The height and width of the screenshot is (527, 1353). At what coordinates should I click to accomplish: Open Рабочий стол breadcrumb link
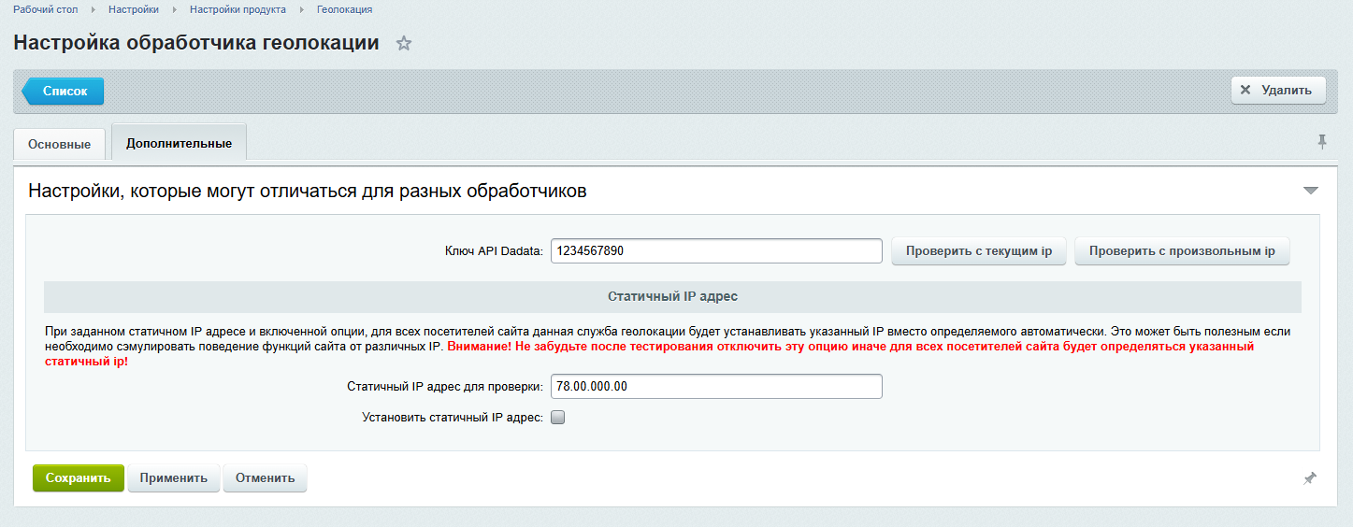coord(45,9)
